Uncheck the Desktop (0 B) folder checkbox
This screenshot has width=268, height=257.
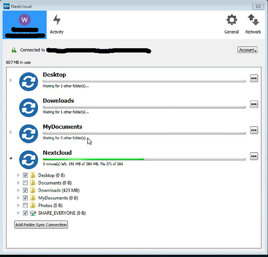pos(25,175)
